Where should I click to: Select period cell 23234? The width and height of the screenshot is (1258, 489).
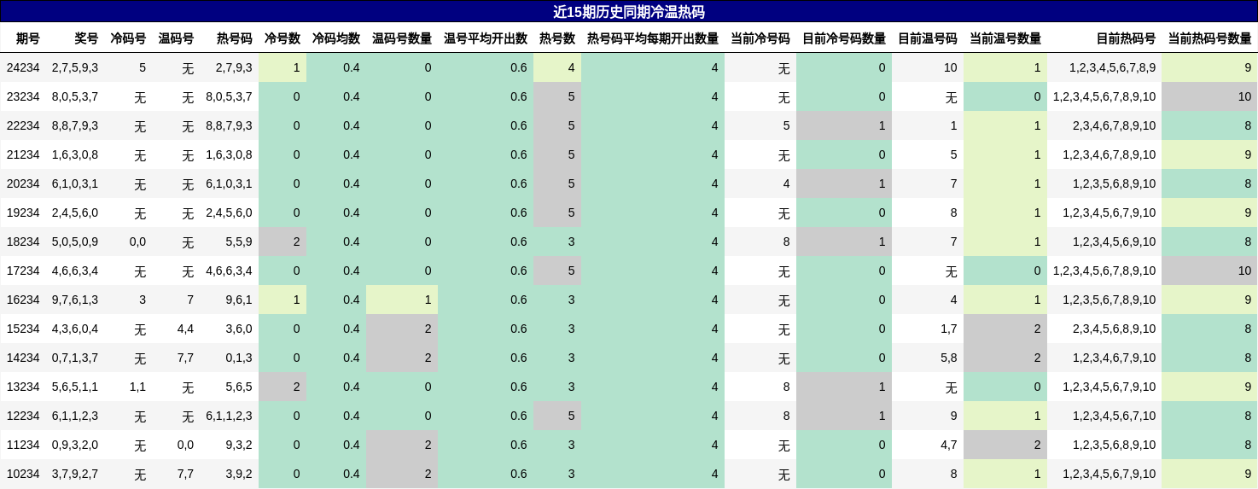(23, 96)
